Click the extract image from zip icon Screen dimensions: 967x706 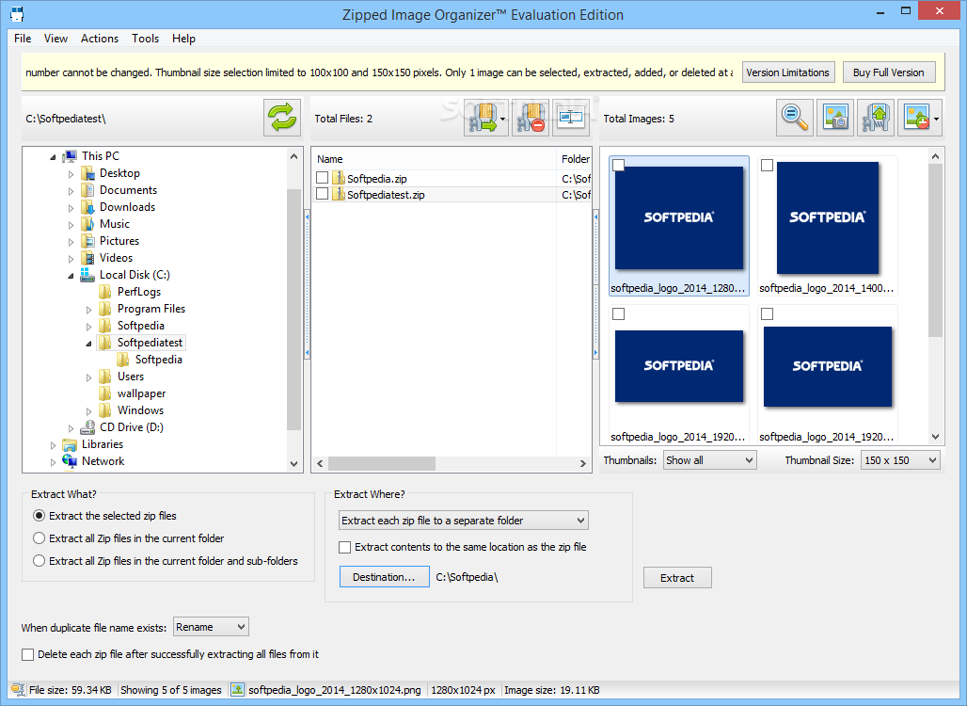pyautogui.click(x=877, y=118)
